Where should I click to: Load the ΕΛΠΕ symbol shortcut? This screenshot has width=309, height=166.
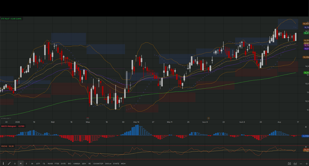click(x=63, y=164)
